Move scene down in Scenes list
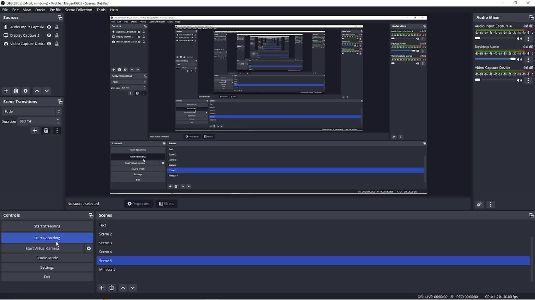This screenshot has height=300, width=535. pos(133,288)
